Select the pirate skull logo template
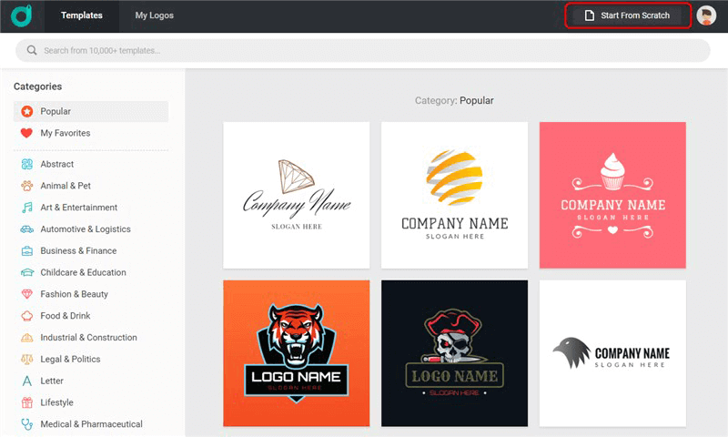The height and width of the screenshot is (437, 728). (454, 353)
